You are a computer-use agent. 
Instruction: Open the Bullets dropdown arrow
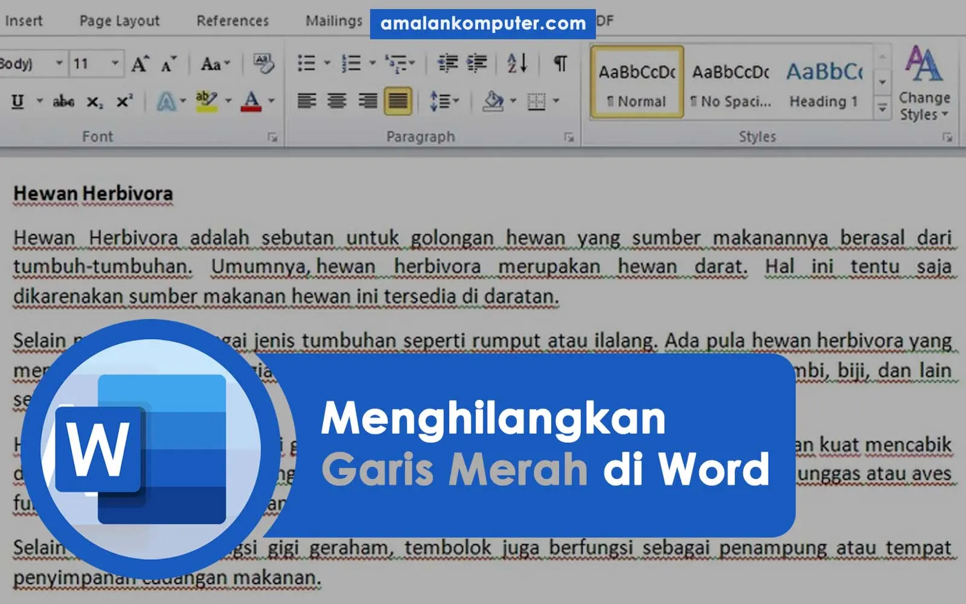click(327, 63)
